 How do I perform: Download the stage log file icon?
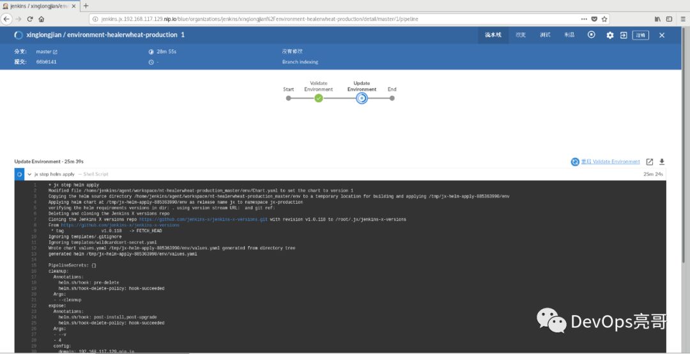[x=661, y=162]
